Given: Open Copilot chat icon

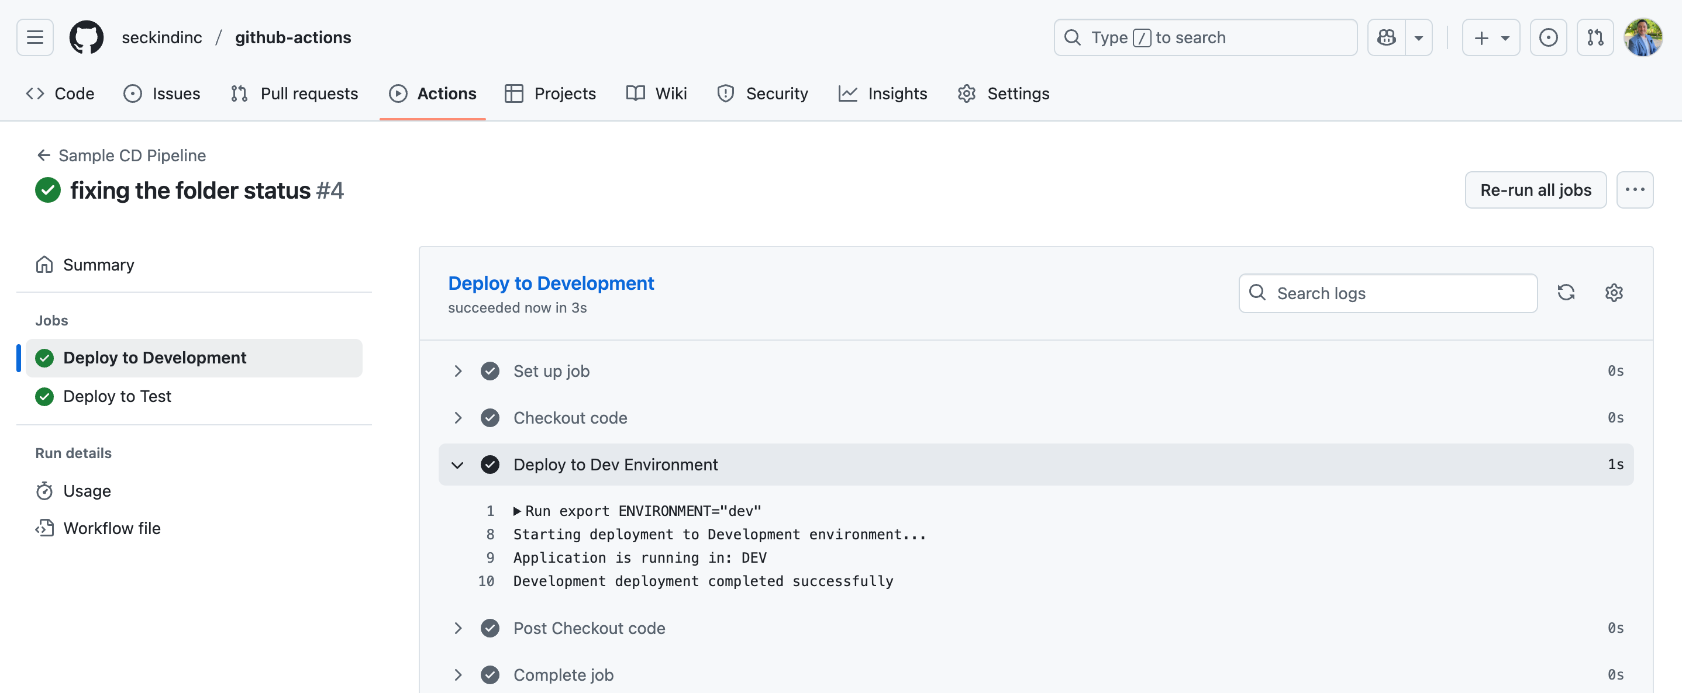Looking at the screenshot, I should coord(1386,37).
